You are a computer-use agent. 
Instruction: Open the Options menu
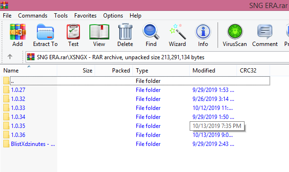(x=113, y=16)
